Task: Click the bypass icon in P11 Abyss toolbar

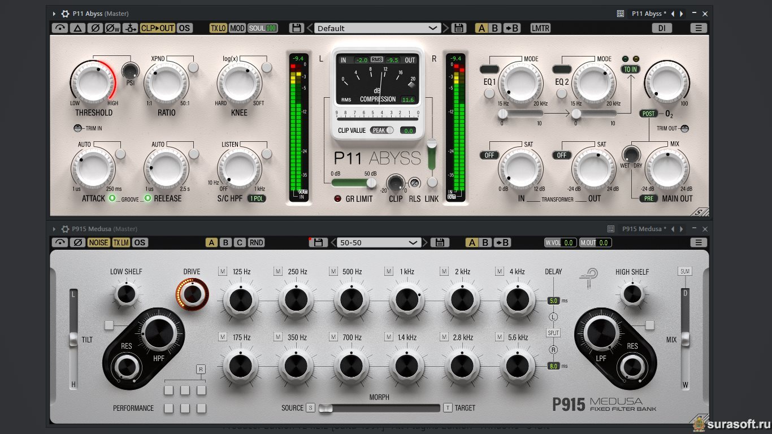Action: [60, 28]
